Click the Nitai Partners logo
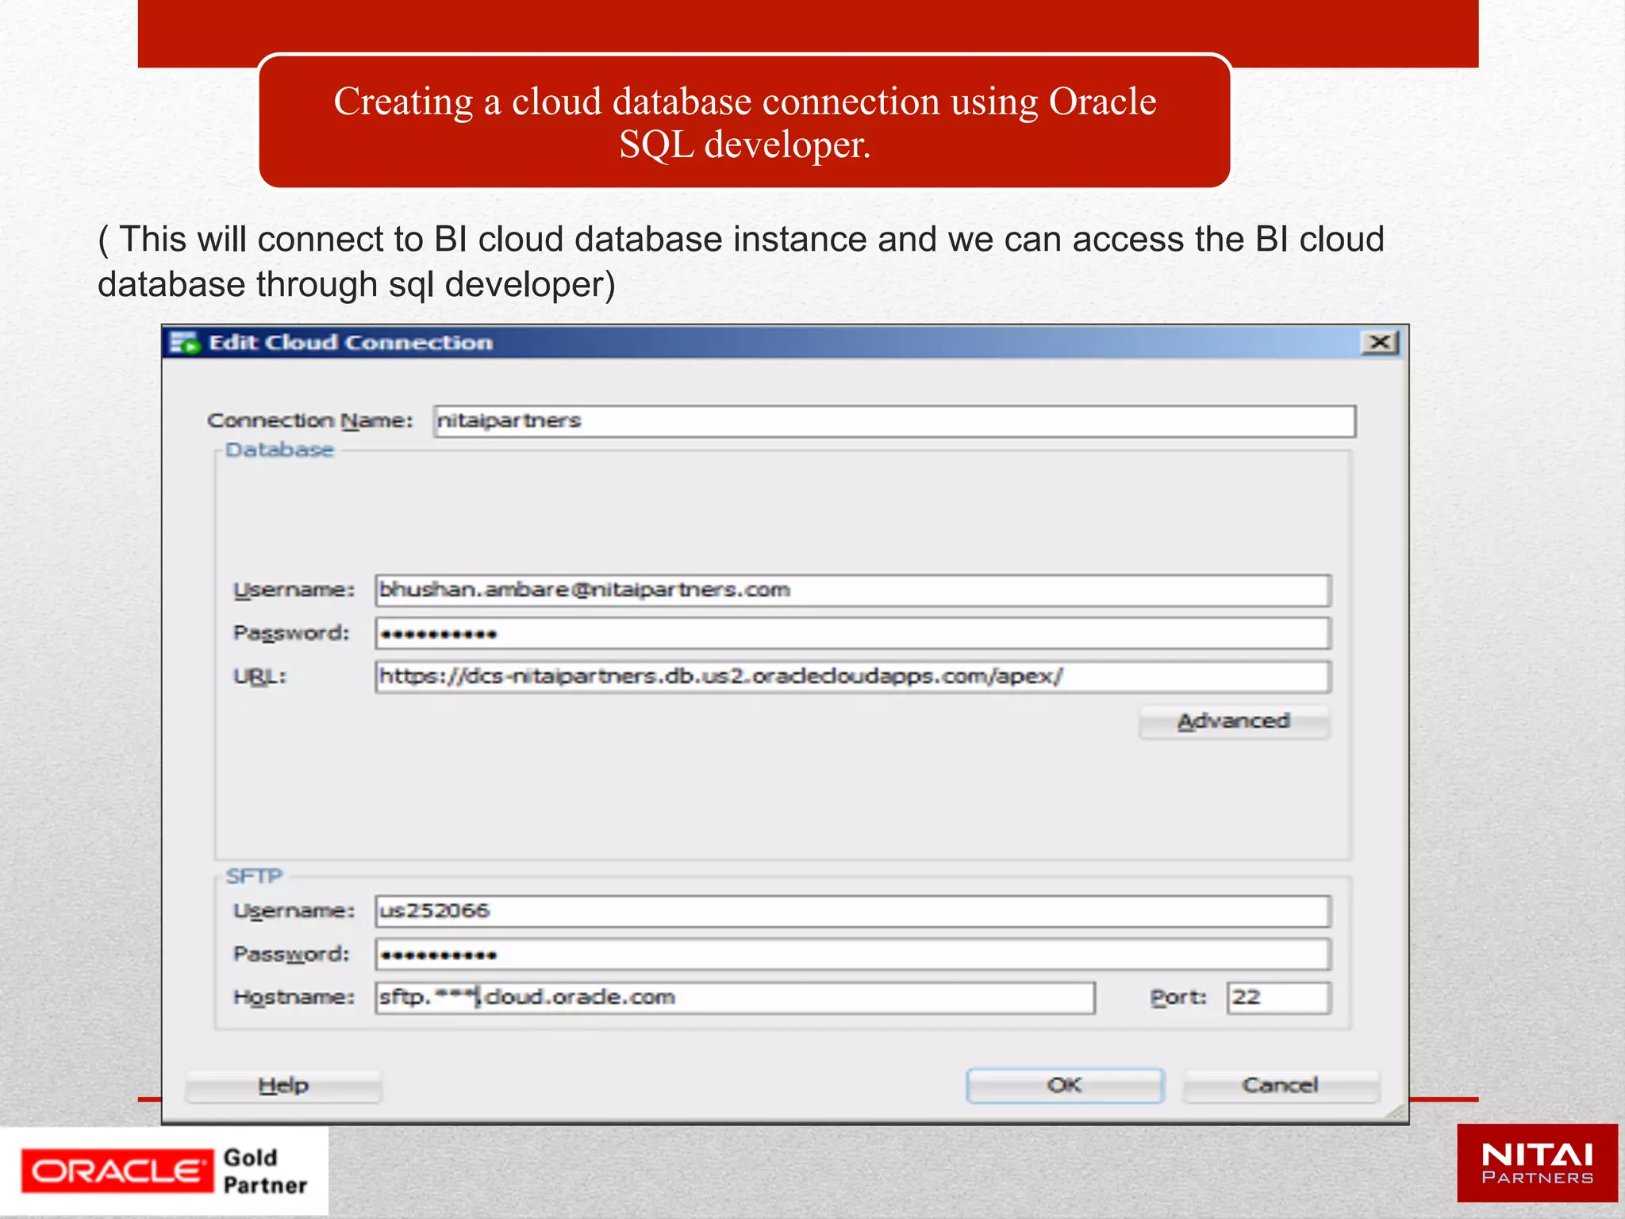The image size is (1625, 1219). click(x=1537, y=1163)
